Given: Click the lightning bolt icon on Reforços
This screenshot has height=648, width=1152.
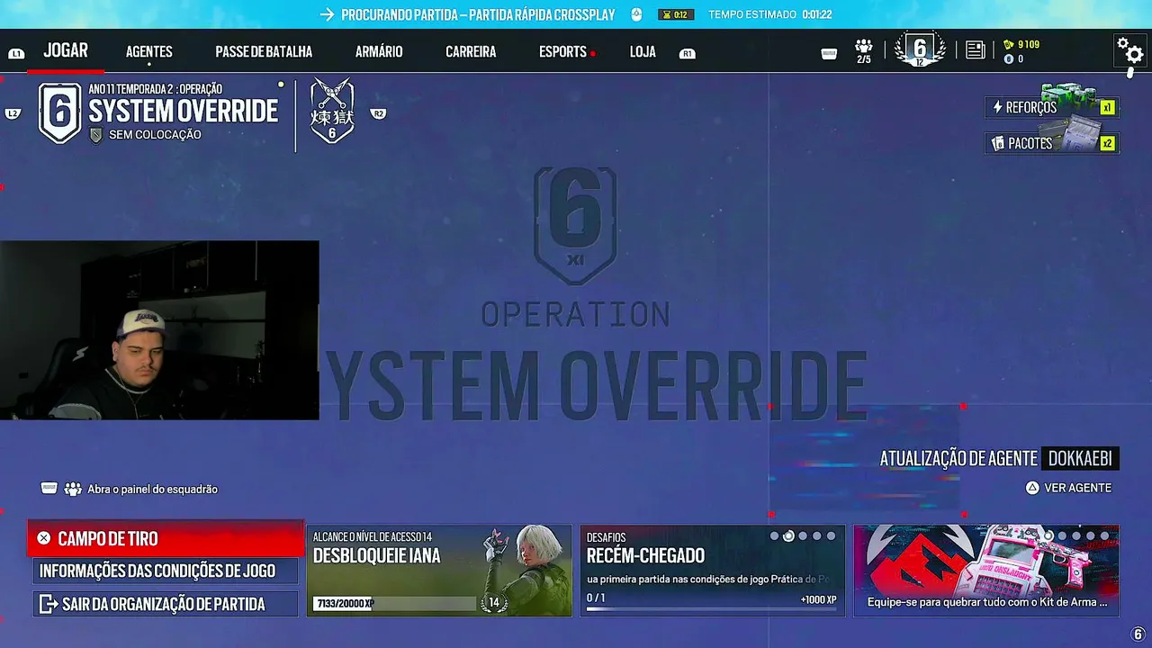Looking at the screenshot, I should pyautogui.click(x=997, y=108).
